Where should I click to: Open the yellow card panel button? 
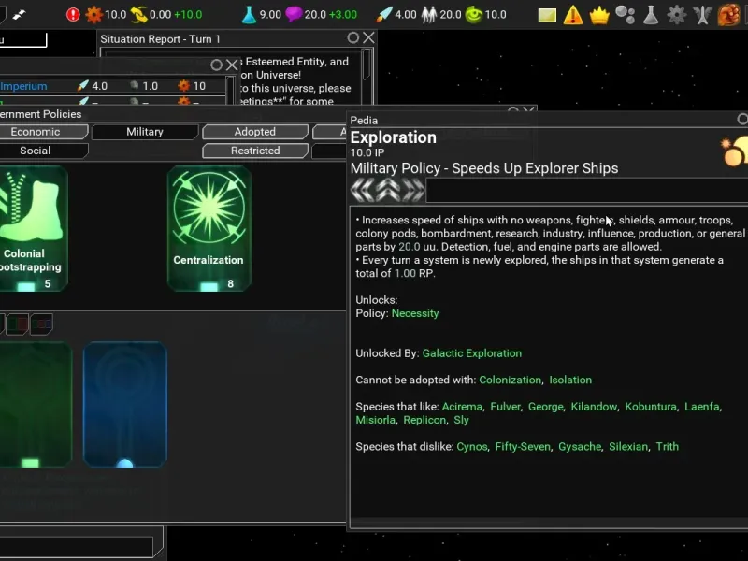547,15
